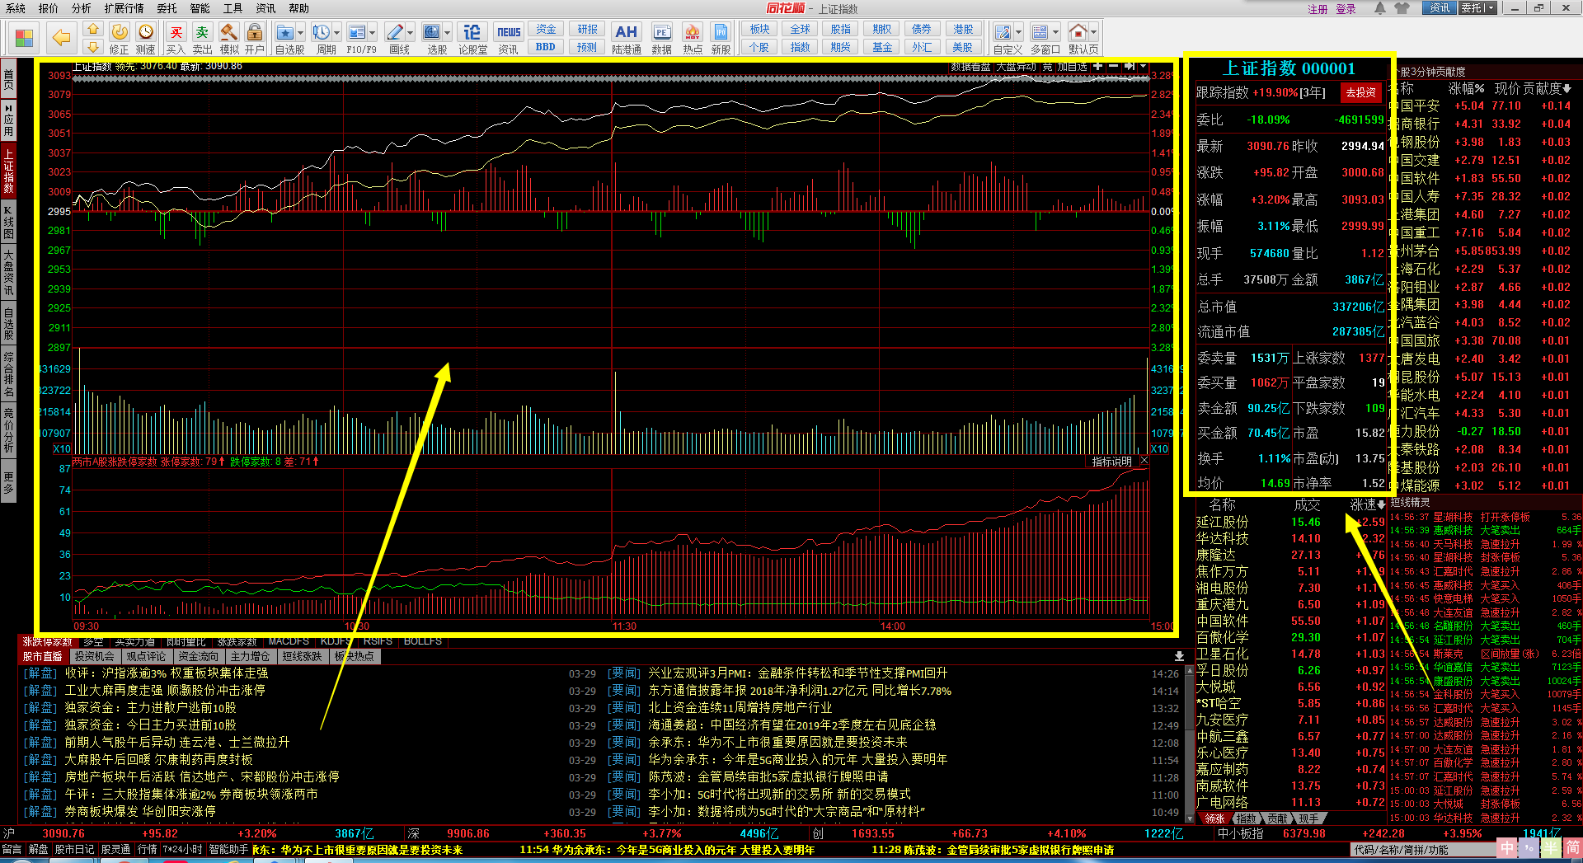
Task: Click the 板块 sector button
Action: click(x=759, y=29)
